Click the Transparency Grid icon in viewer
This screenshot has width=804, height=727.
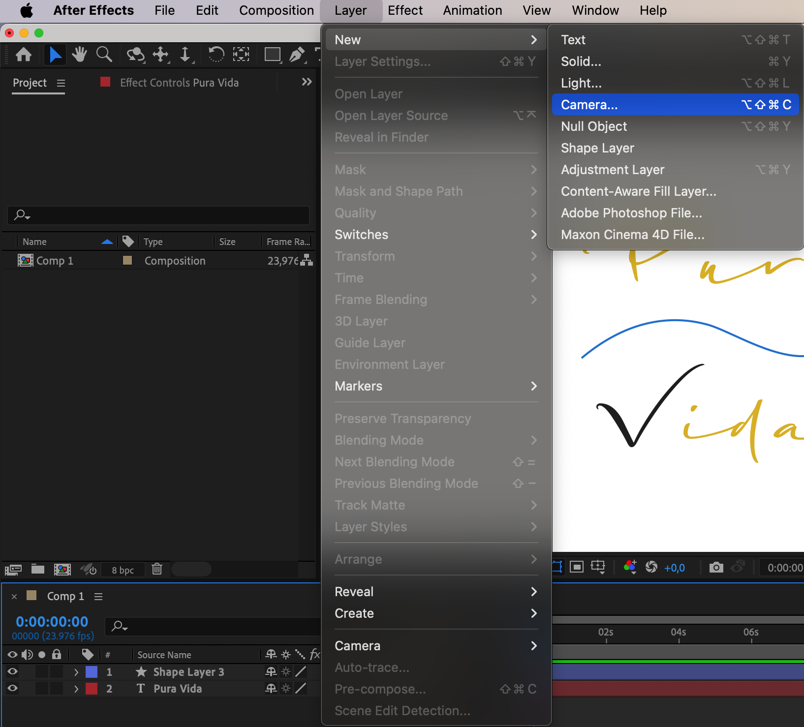click(577, 567)
